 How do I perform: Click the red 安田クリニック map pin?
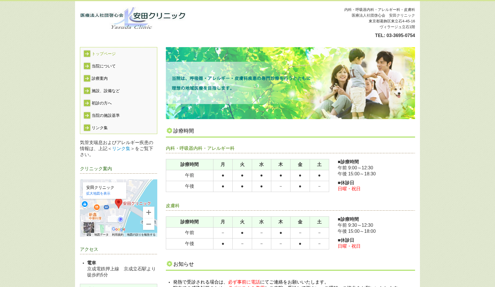(x=119, y=203)
